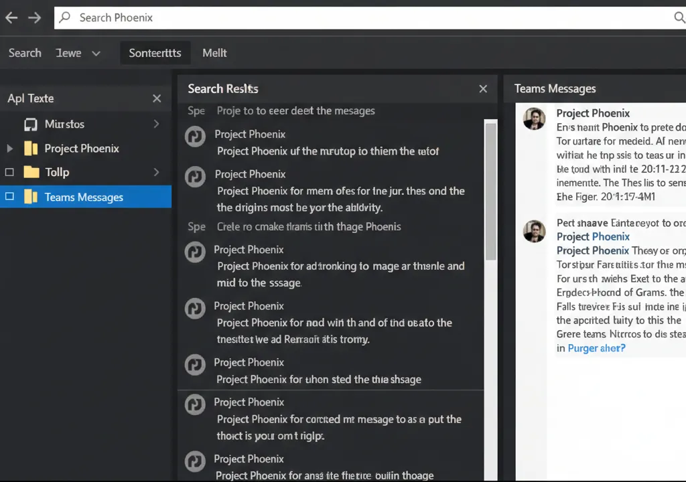The image size is (686, 482).
Task: Click the Project Phoenix folder icon
Action: (x=31, y=149)
